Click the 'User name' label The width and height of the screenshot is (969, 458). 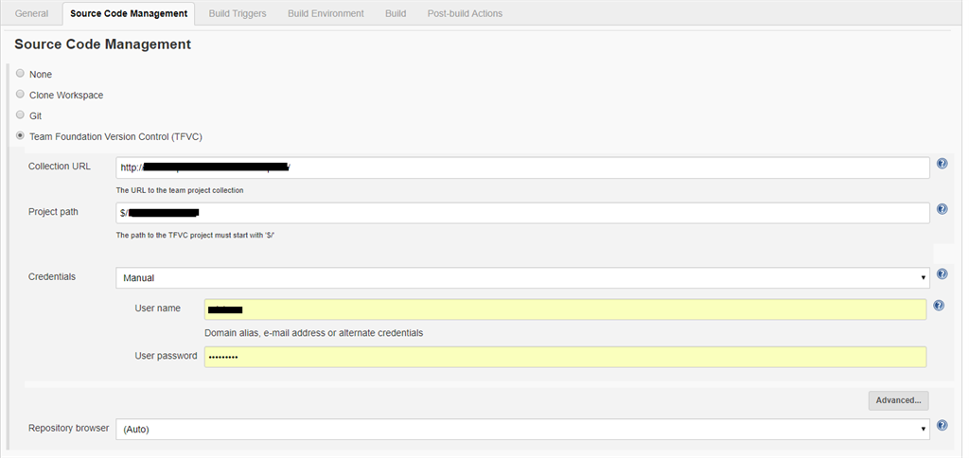tap(158, 308)
